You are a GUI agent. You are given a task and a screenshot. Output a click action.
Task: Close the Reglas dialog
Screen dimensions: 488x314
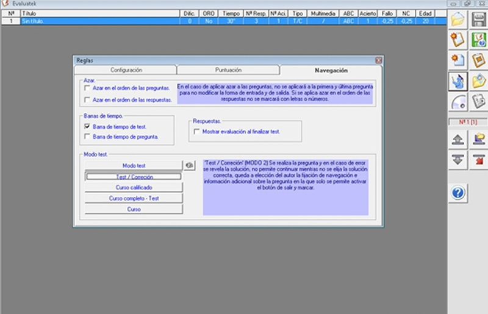click(x=378, y=60)
